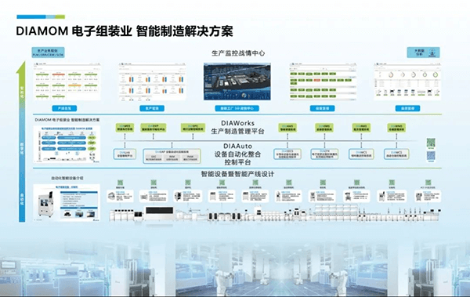Click the leftmost green dashboard thumbnail
This screenshot has width=470, height=297.
click(x=67, y=81)
